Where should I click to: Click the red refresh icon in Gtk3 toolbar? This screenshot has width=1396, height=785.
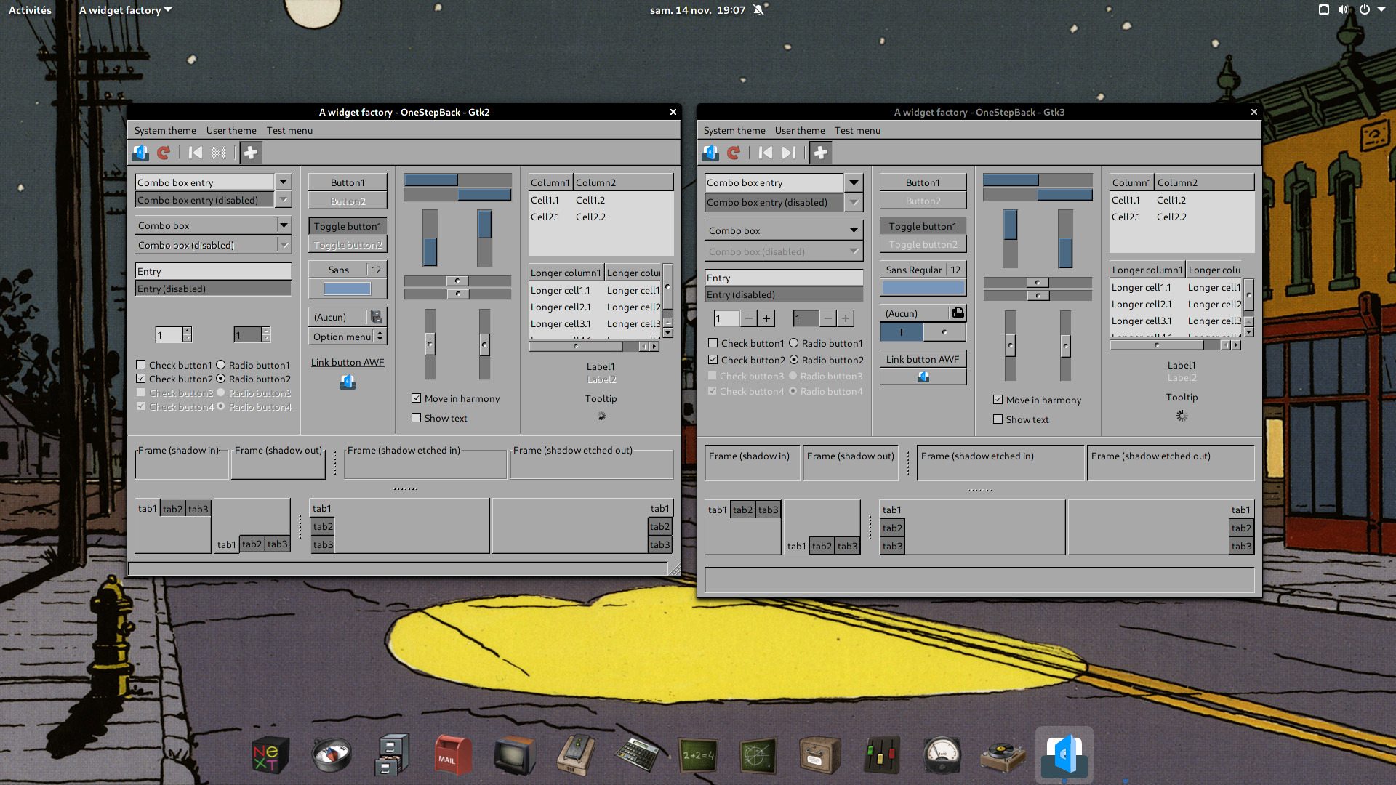click(x=734, y=153)
